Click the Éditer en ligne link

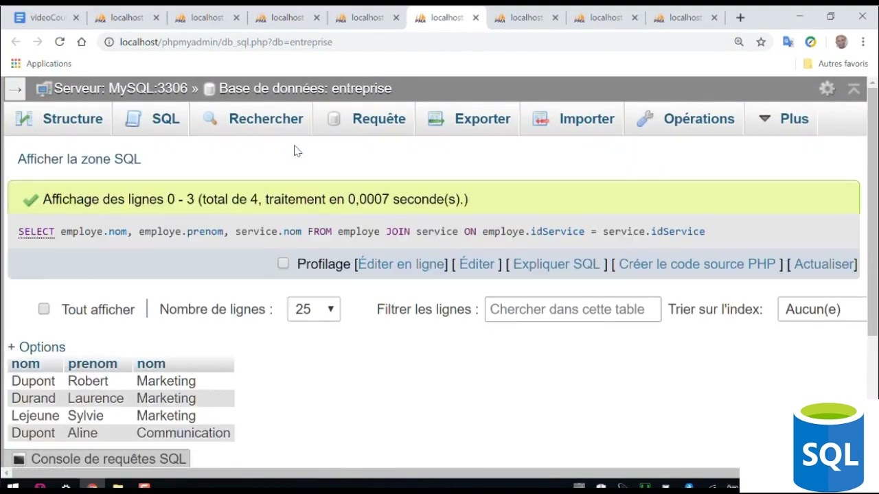[x=402, y=264]
